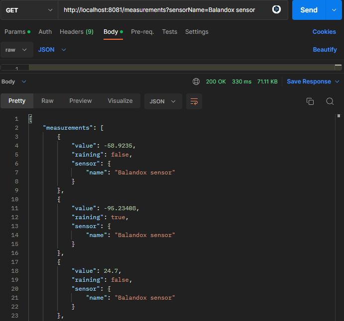This screenshot has height=321, width=344.
Task: Open Save Response dropdown chevron
Action: click(337, 81)
